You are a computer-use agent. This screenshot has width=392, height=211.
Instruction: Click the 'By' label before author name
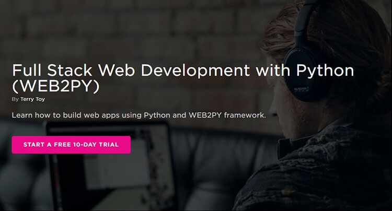click(x=15, y=99)
